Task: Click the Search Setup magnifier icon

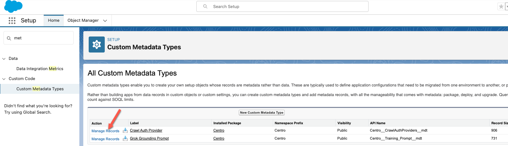Action: (x=205, y=6)
